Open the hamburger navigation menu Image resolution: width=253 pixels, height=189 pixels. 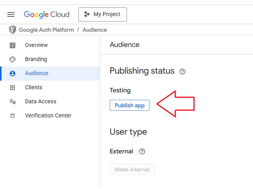coord(11,14)
